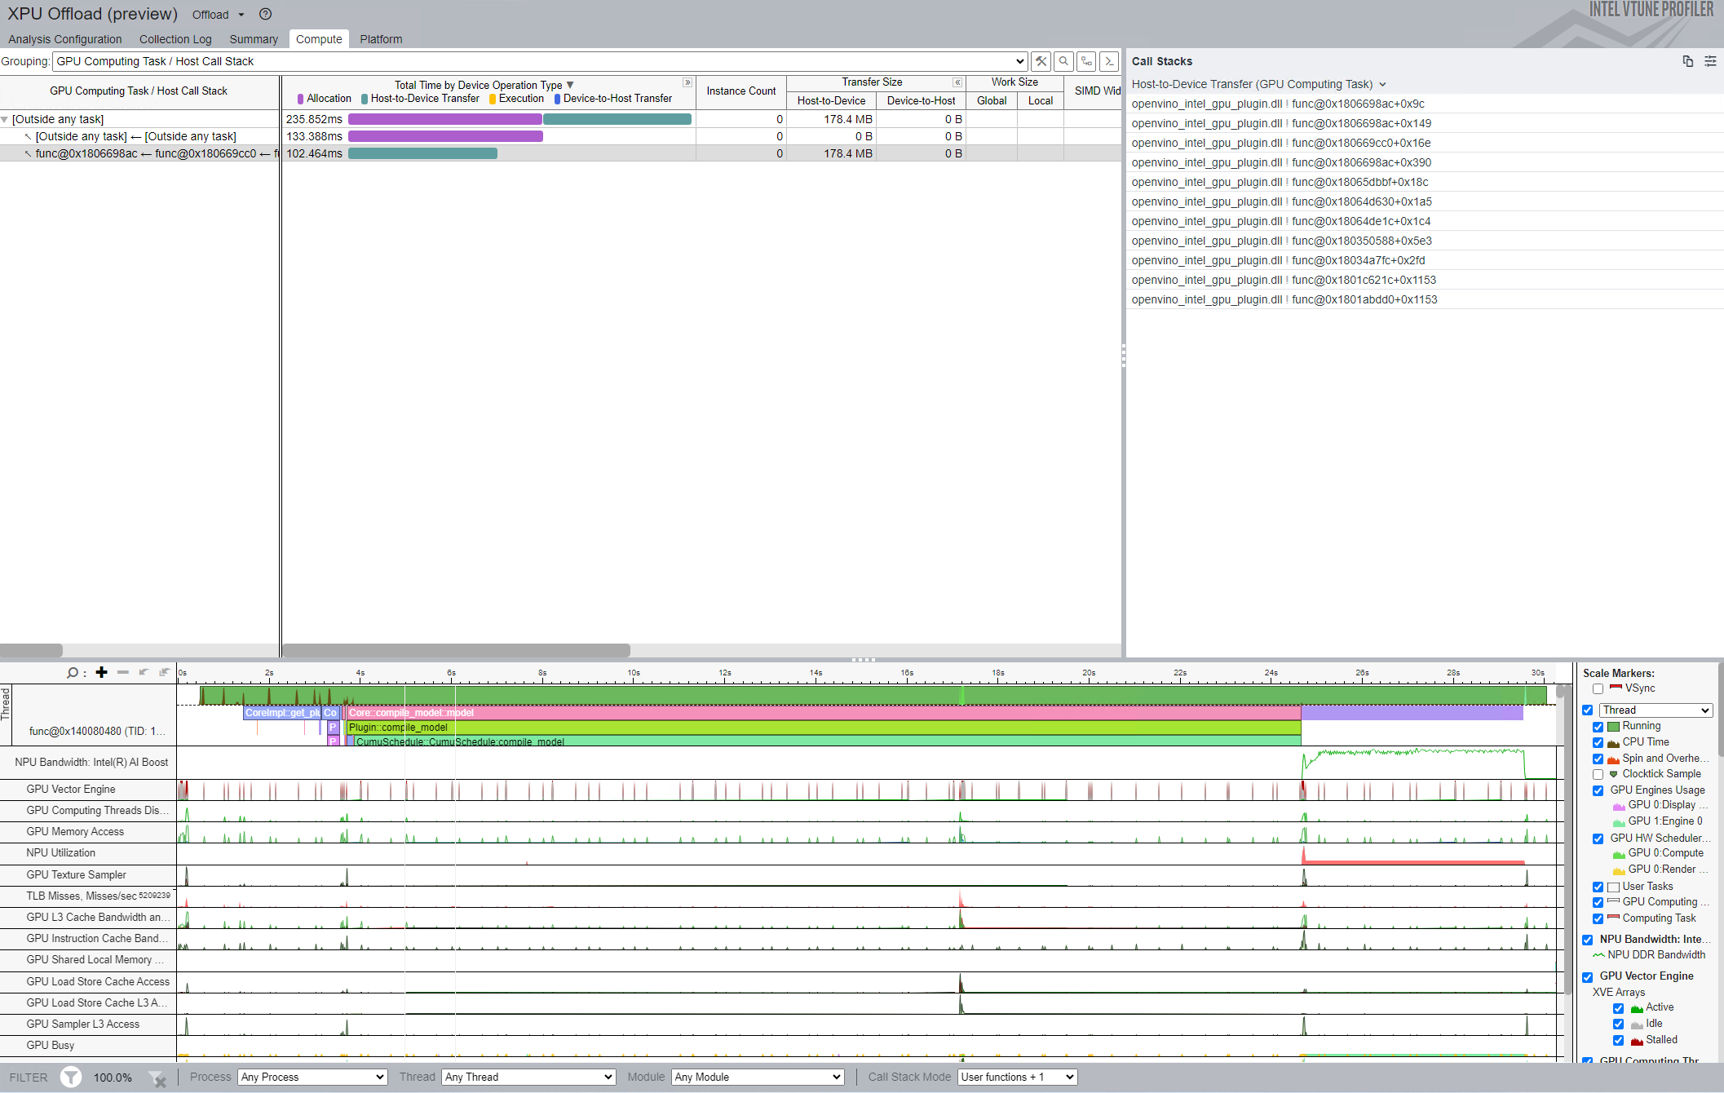Open the Grouping dropdown
This screenshot has height=1093, width=1724.
(x=538, y=61)
